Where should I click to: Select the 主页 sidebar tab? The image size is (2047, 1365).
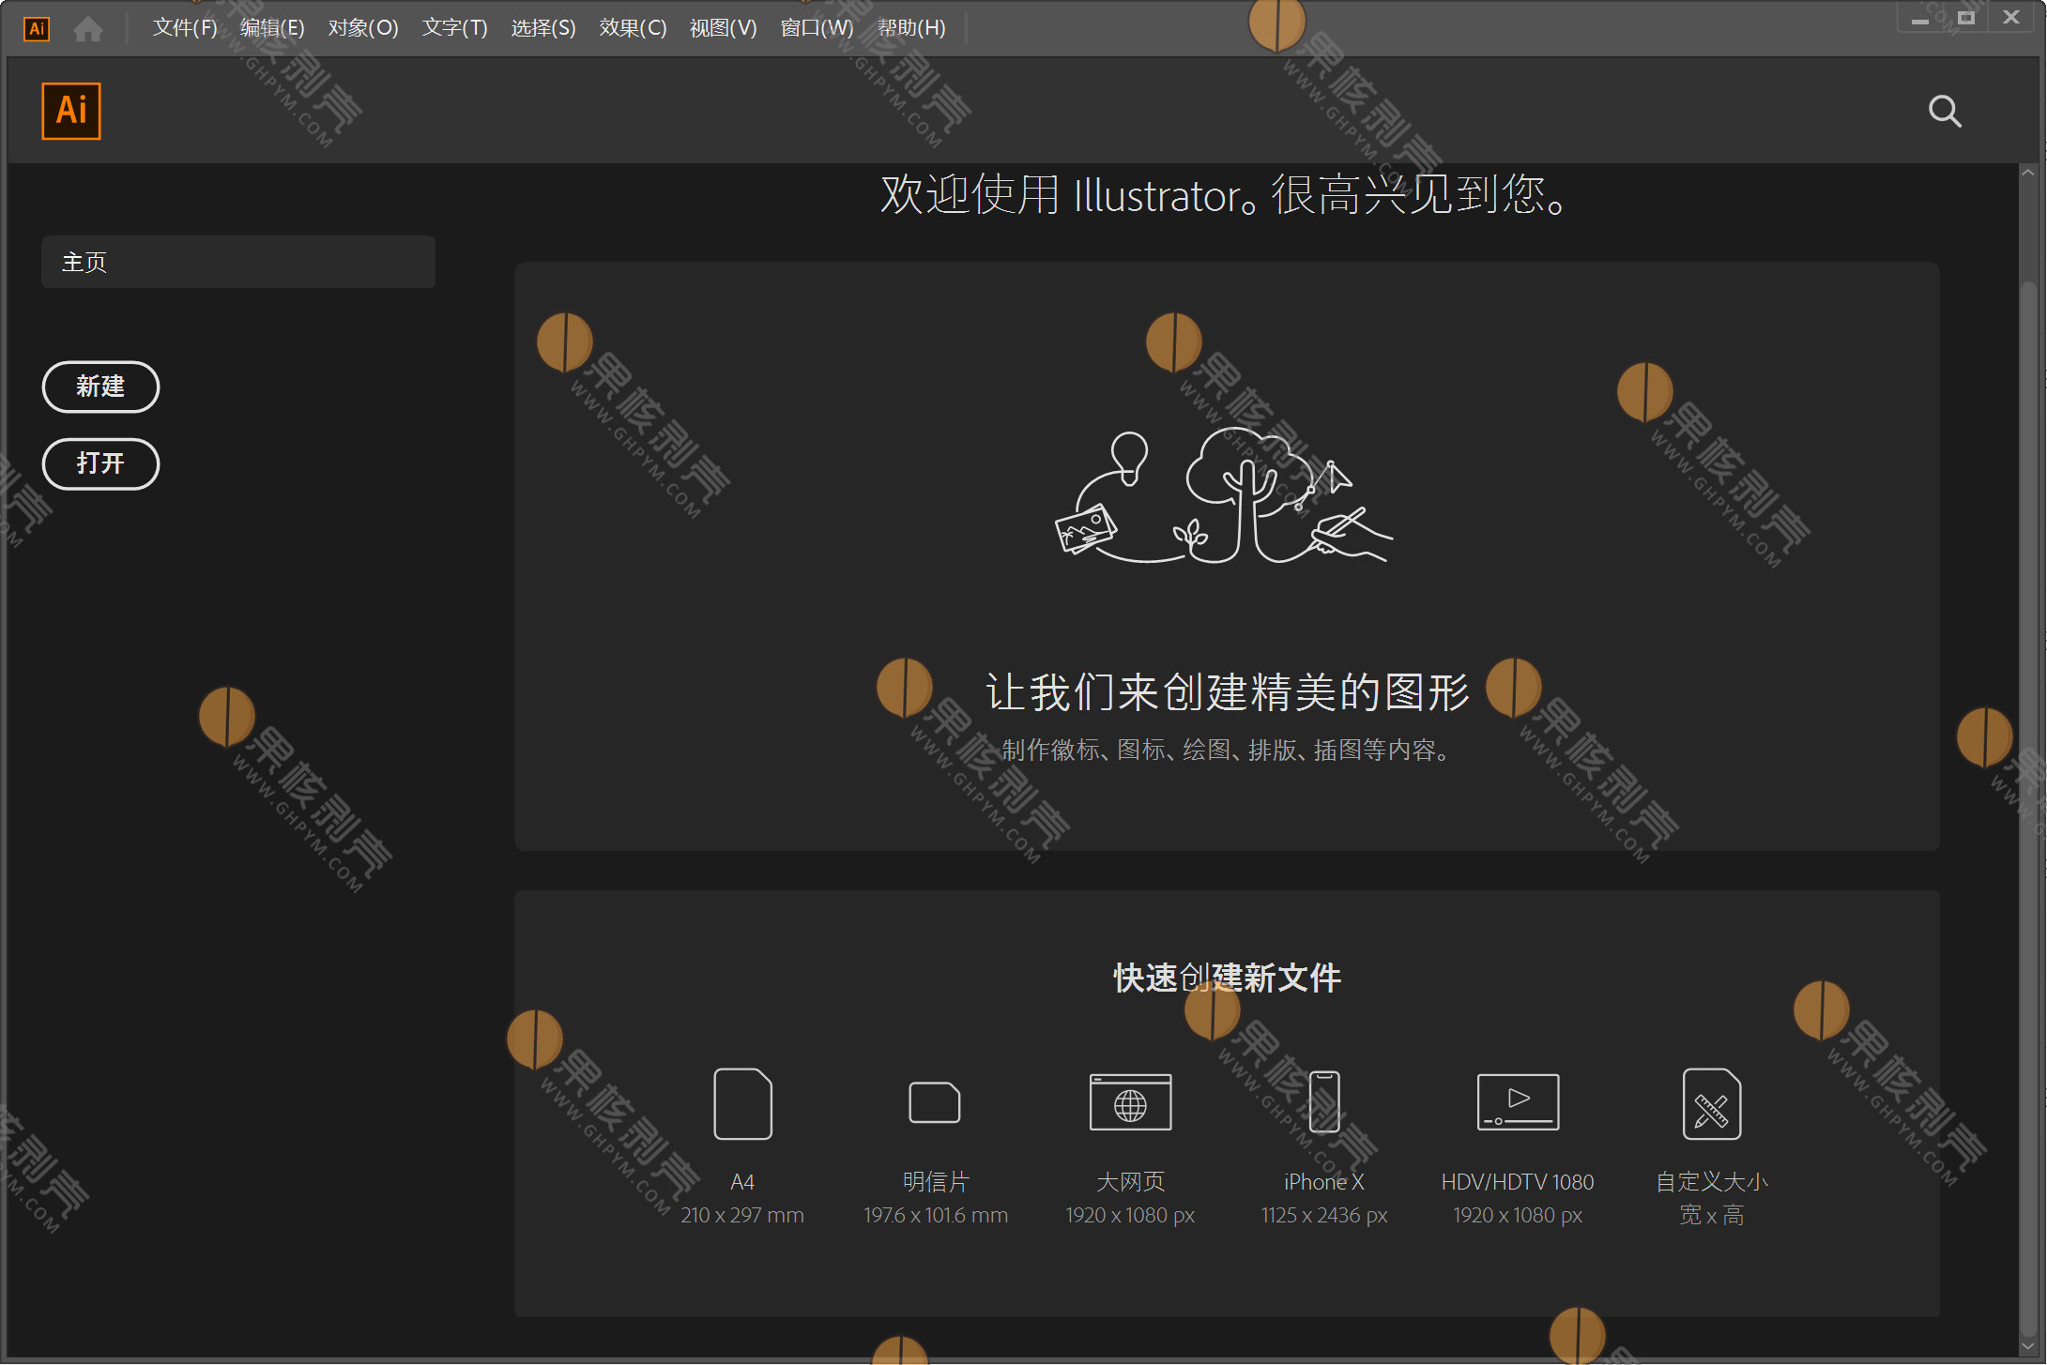point(238,262)
